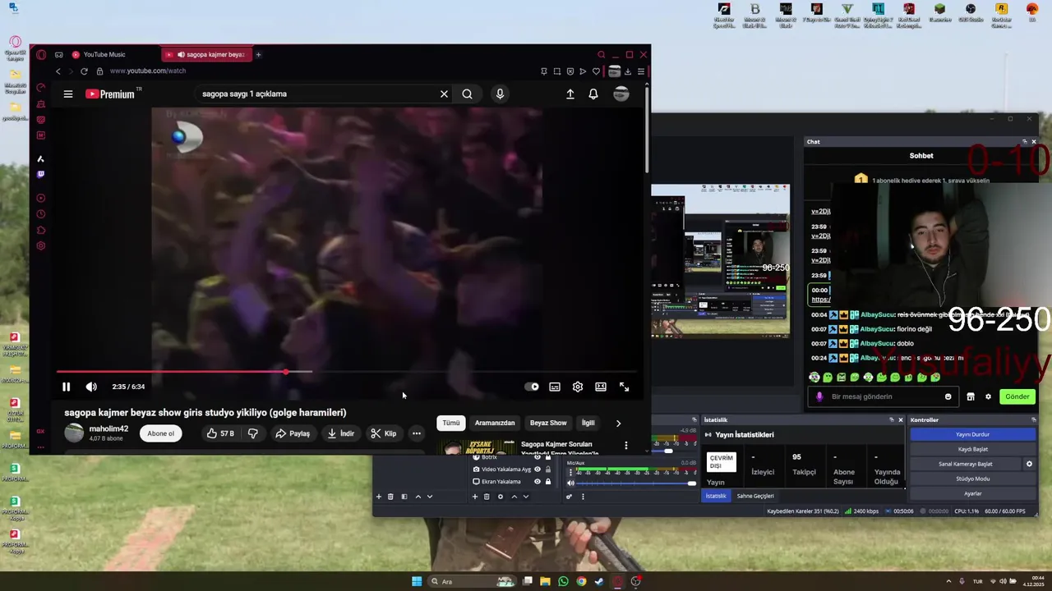1052x591 pixels.
Task: Click the Paylaş share button
Action: coord(293,433)
